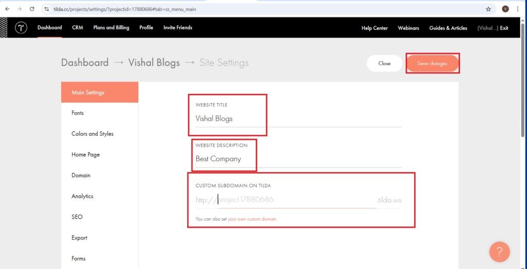Bookmark this page with the star icon
The height and width of the screenshot is (269, 527).
coord(488,9)
